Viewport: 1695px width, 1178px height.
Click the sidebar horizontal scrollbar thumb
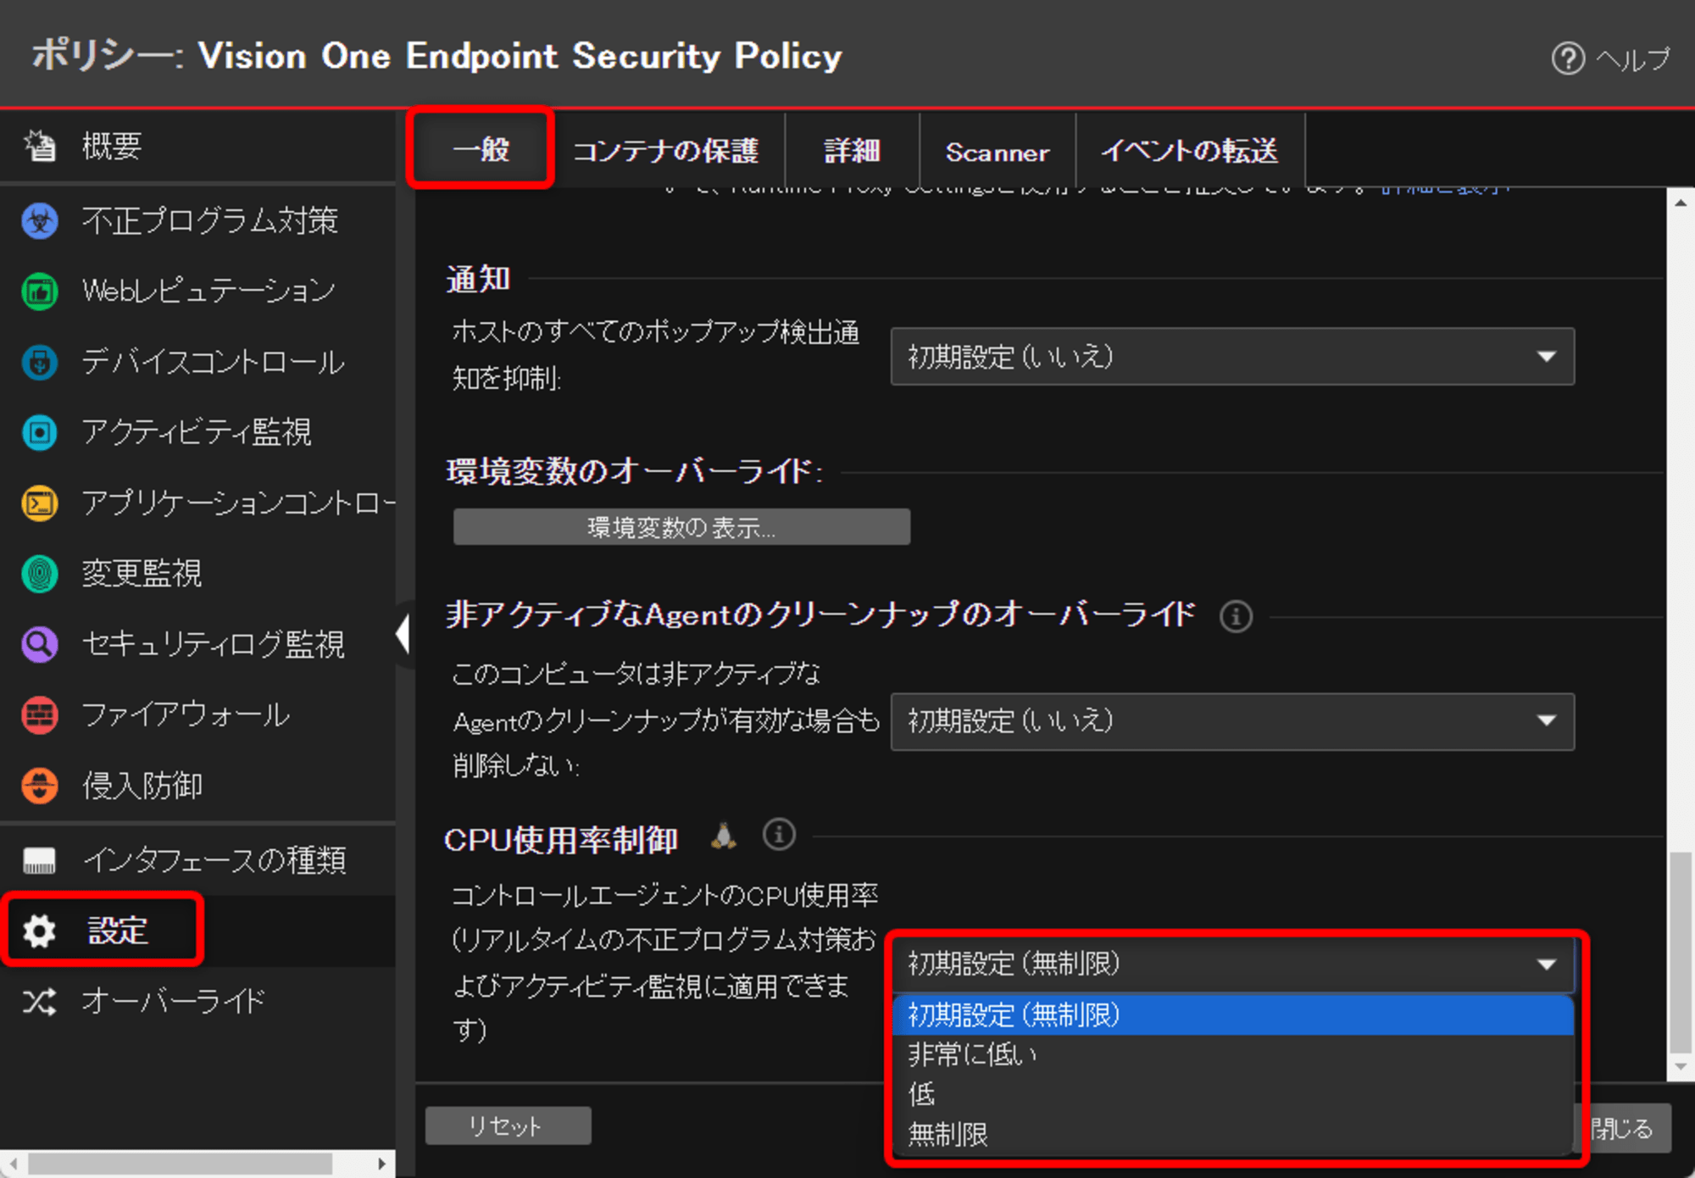pyautogui.click(x=180, y=1164)
